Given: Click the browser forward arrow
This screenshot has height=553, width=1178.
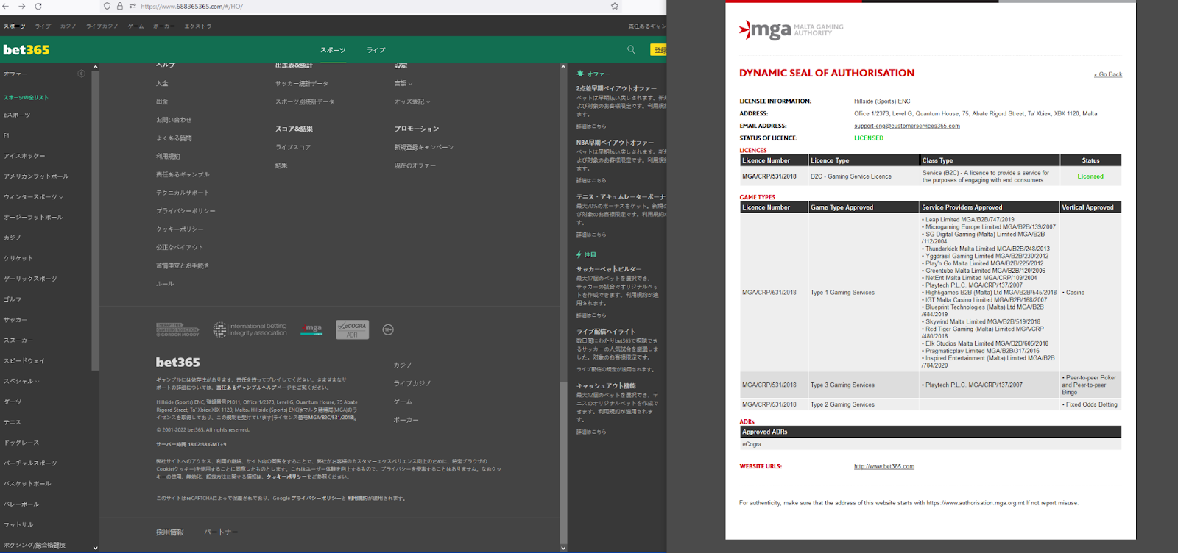Looking at the screenshot, I should click(22, 6).
